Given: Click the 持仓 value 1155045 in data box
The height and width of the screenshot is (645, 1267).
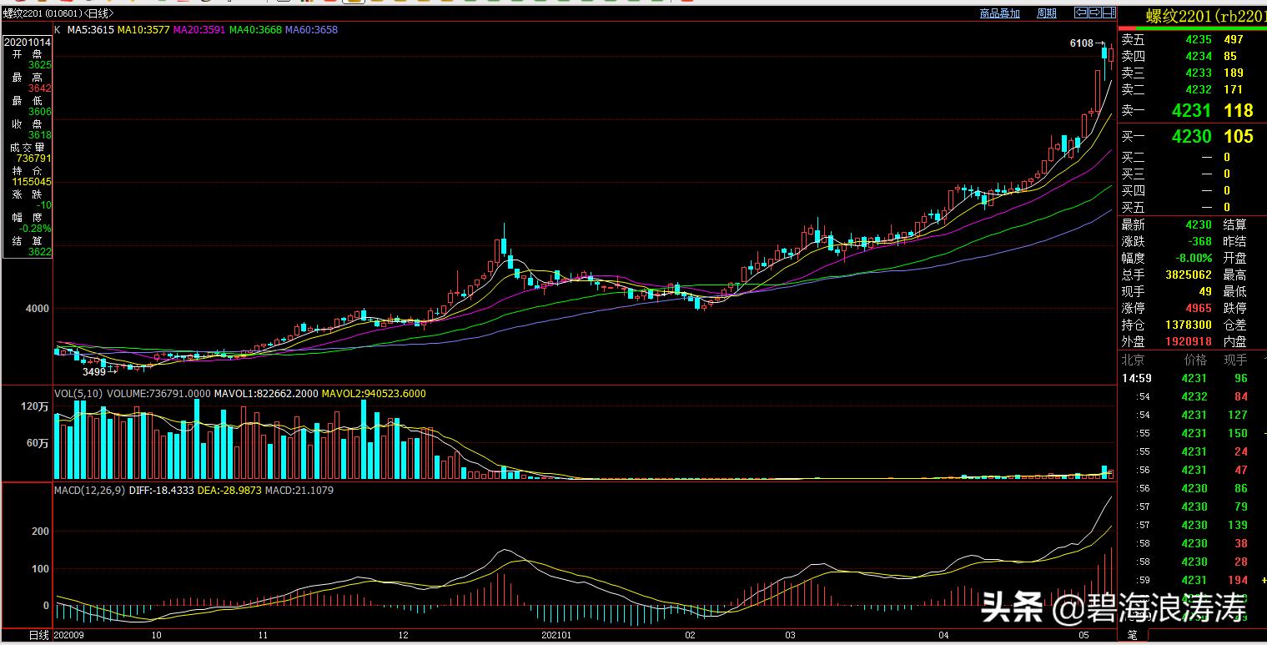Looking at the screenshot, I should coord(32,181).
